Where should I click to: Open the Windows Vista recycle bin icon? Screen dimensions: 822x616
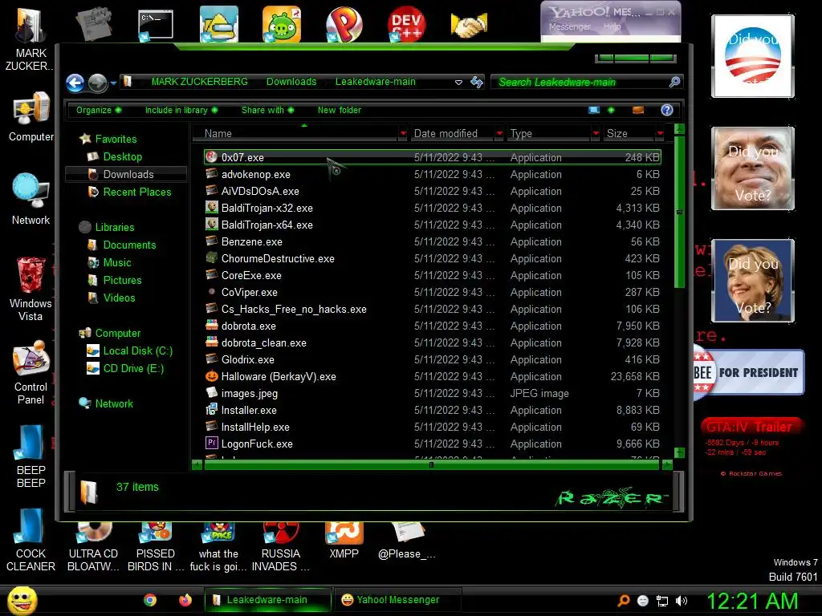(31, 289)
